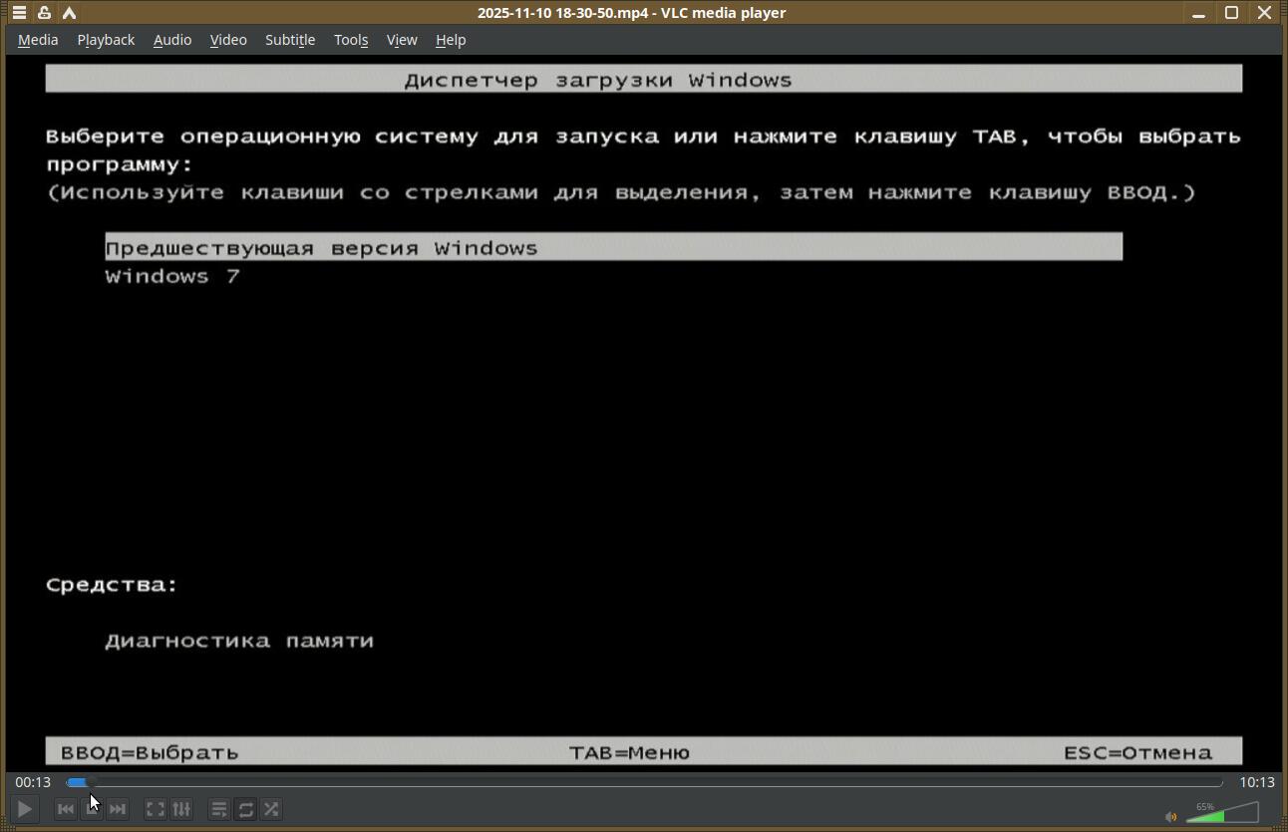Click the "Средства:" text in the video
The width and height of the screenshot is (1288, 832).
(112, 585)
